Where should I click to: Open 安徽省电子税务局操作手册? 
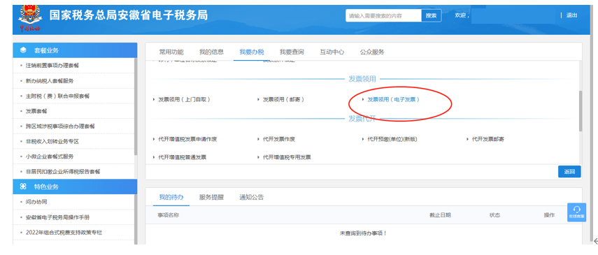57,217
